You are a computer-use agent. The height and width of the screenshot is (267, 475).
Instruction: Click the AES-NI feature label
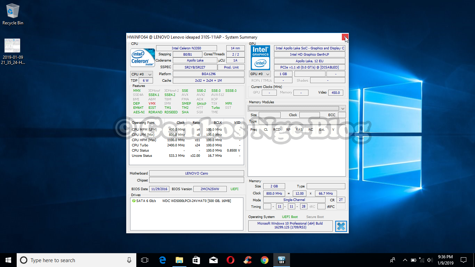pos(139,112)
